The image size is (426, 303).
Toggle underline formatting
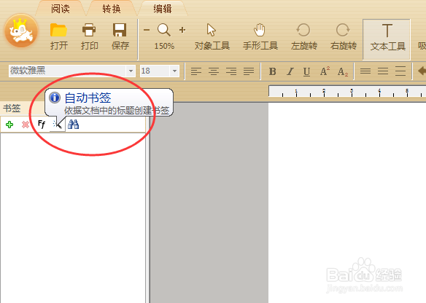306,71
